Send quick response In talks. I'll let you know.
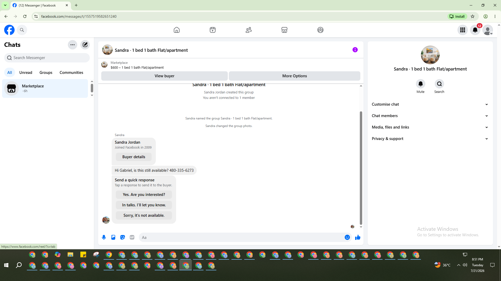The width and height of the screenshot is (501, 281). coord(144,205)
